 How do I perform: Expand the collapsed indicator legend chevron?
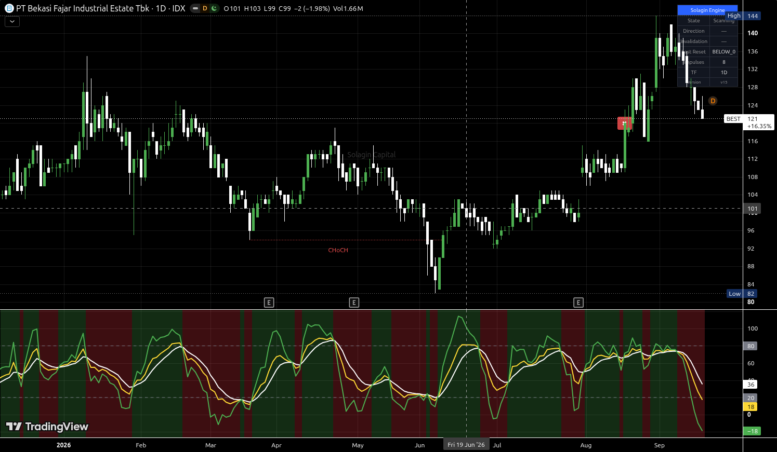pyautogui.click(x=12, y=22)
